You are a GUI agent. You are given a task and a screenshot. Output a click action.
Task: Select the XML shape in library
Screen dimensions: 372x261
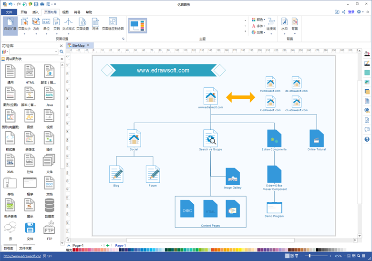coord(10,164)
